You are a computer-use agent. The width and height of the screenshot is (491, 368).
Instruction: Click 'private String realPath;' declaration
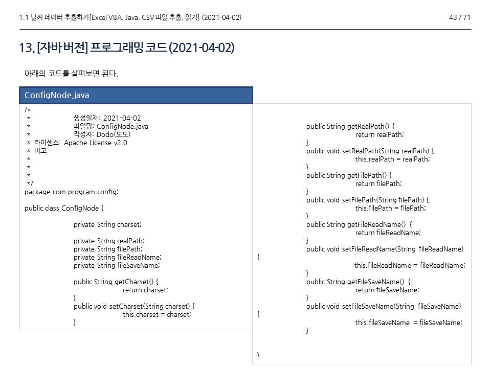(109, 241)
